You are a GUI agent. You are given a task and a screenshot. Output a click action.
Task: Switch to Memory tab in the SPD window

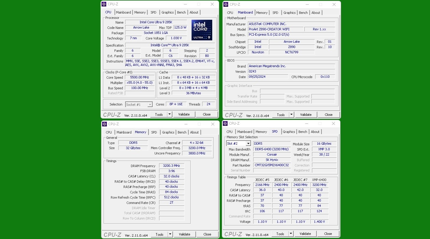(261, 132)
